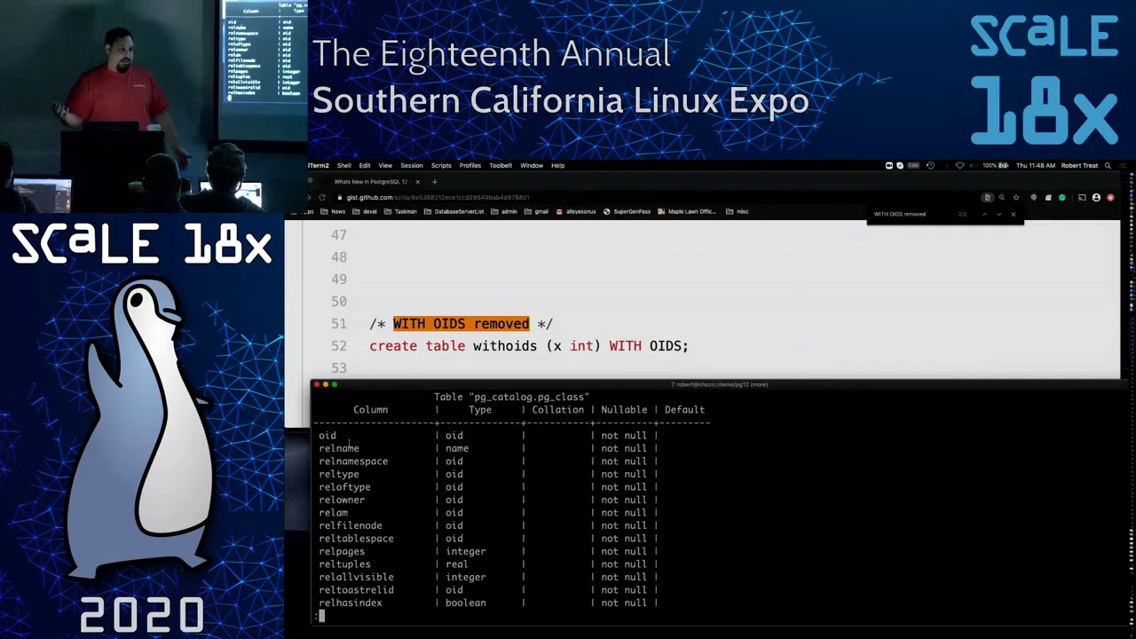Click the Wi-Fi status icon
The width and height of the screenshot is (1136, 639).
point(959,165)
